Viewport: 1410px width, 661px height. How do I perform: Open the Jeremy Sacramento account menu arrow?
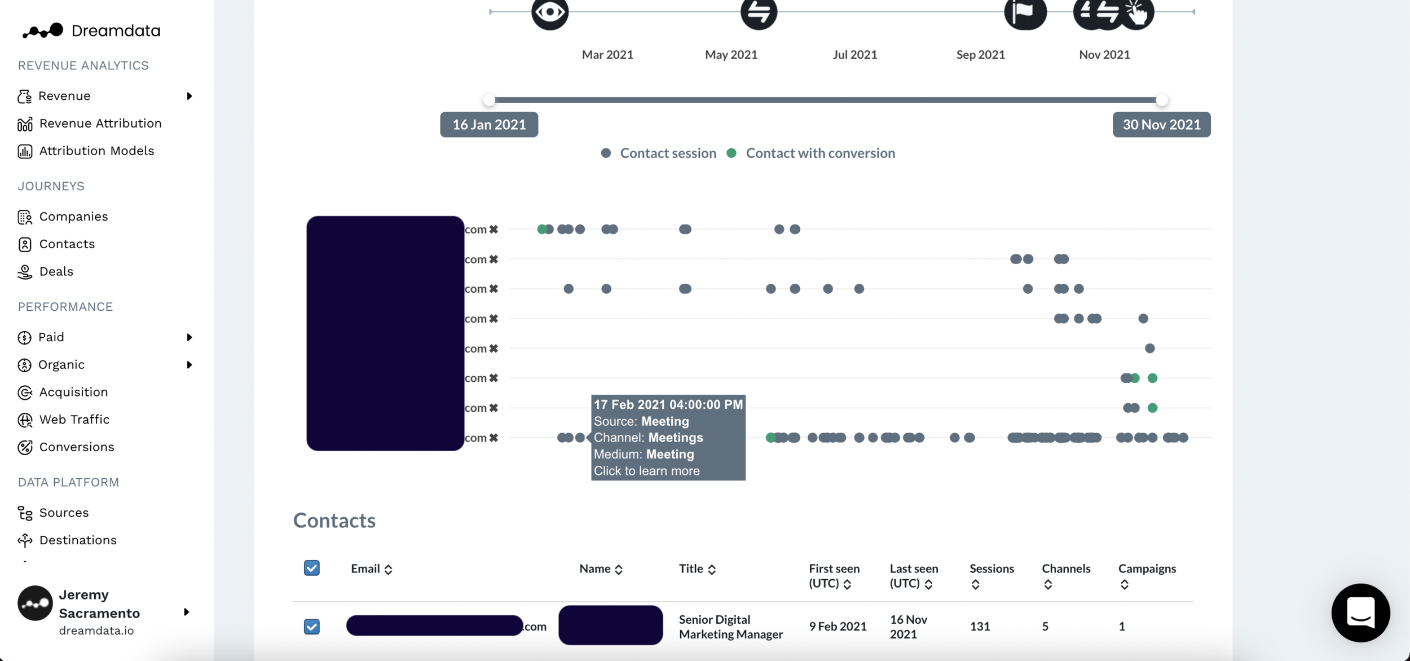point(187,612)
